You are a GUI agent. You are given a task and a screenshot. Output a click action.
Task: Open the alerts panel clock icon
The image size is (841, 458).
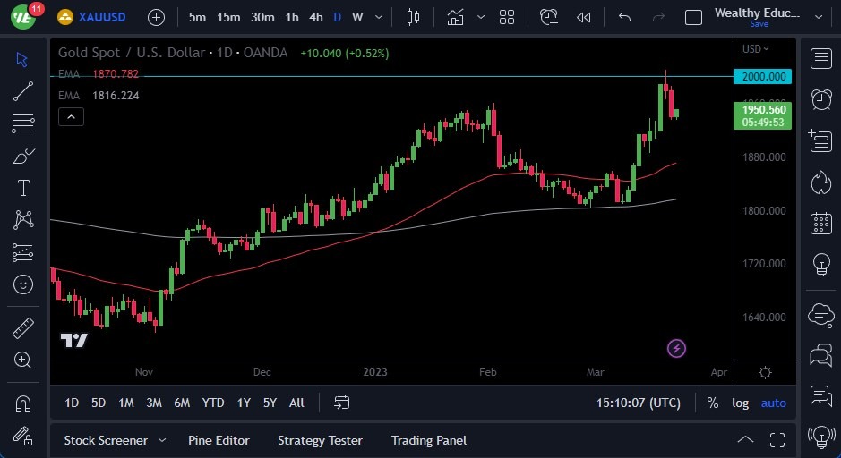pyautogui.click(x=820, y=98)
